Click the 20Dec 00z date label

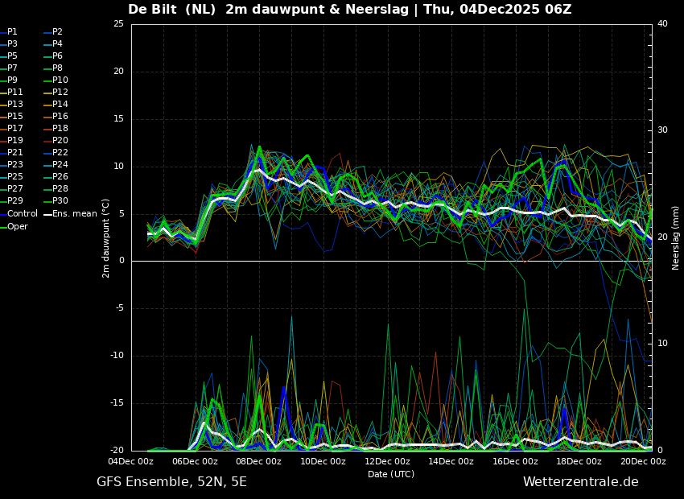tap(643, 461)
